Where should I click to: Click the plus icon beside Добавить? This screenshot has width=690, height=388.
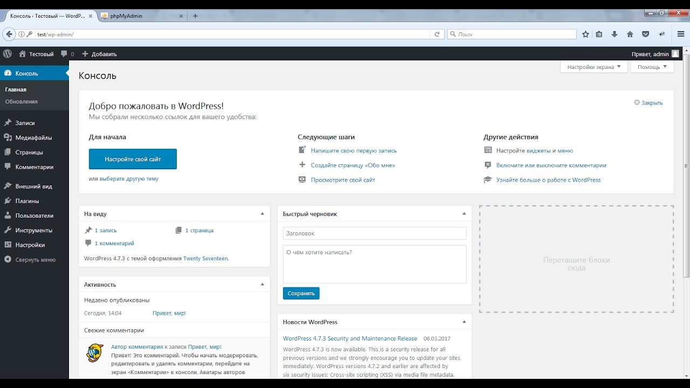[x=85, y=54]
